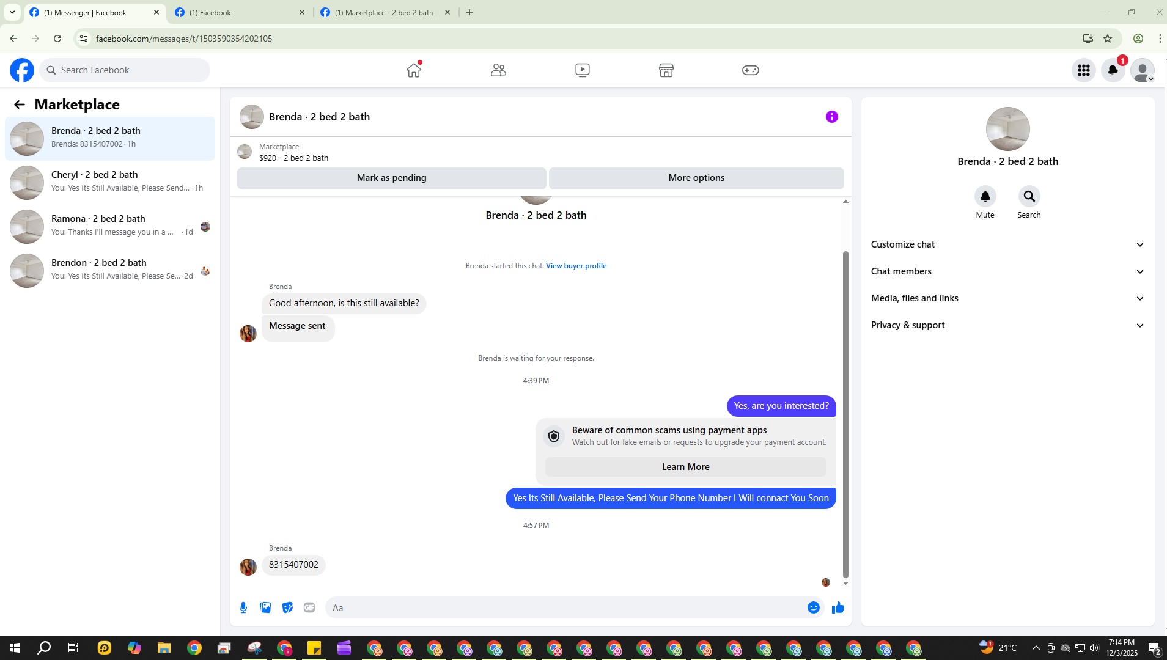Send a voice clip microphone icon
Viewport: 1167px width, 660px height.
pyautogui.click(x=243, y=607)
